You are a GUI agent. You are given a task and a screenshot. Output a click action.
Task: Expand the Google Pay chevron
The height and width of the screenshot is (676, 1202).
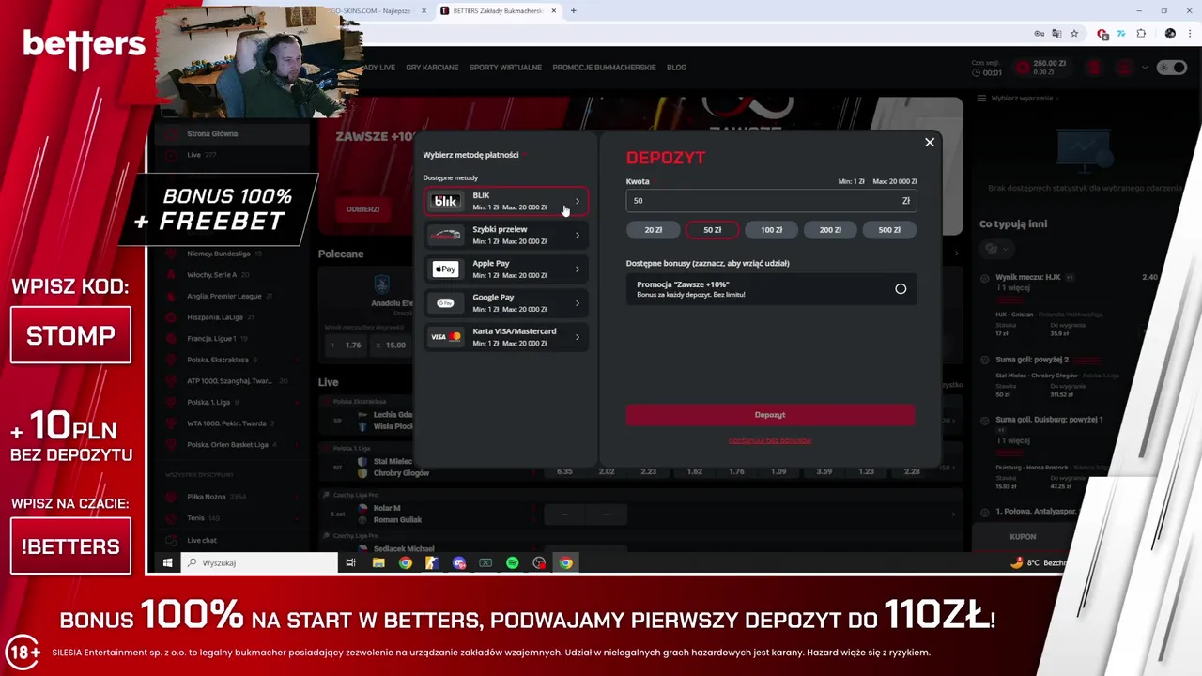pyautogui.click(x=578, y=303)
